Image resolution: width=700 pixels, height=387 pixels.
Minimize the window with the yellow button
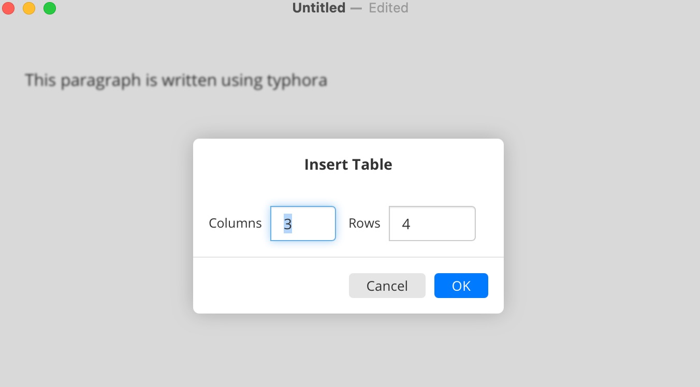tap(29, 8)
